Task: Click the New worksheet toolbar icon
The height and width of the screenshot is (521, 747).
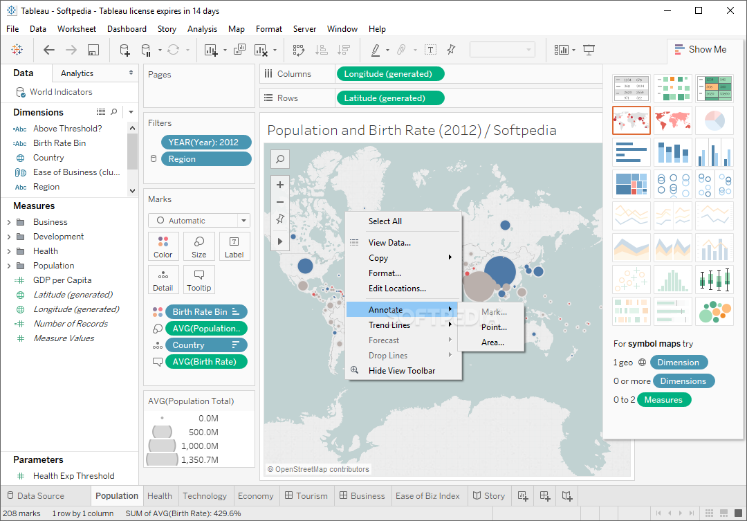Action: pyautogui.click(x=210, y=50)
